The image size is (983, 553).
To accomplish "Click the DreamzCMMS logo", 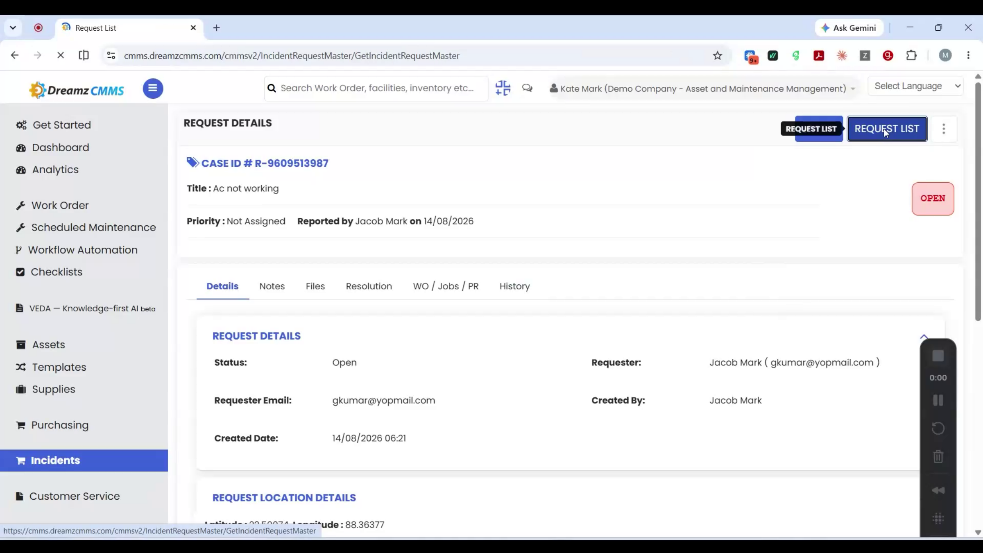I will click(x=77, y=90).
